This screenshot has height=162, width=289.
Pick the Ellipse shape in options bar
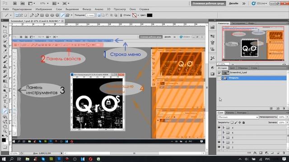click(52, 15)
